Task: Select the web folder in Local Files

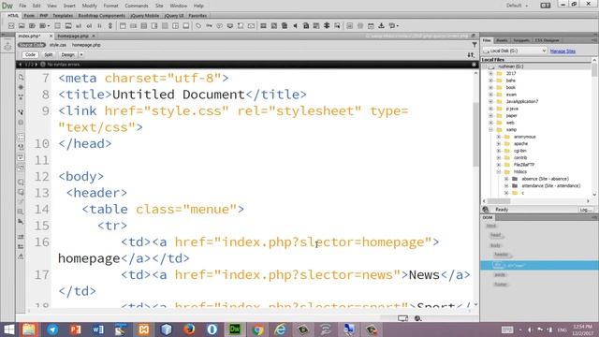Action: [x=510, y=123]
